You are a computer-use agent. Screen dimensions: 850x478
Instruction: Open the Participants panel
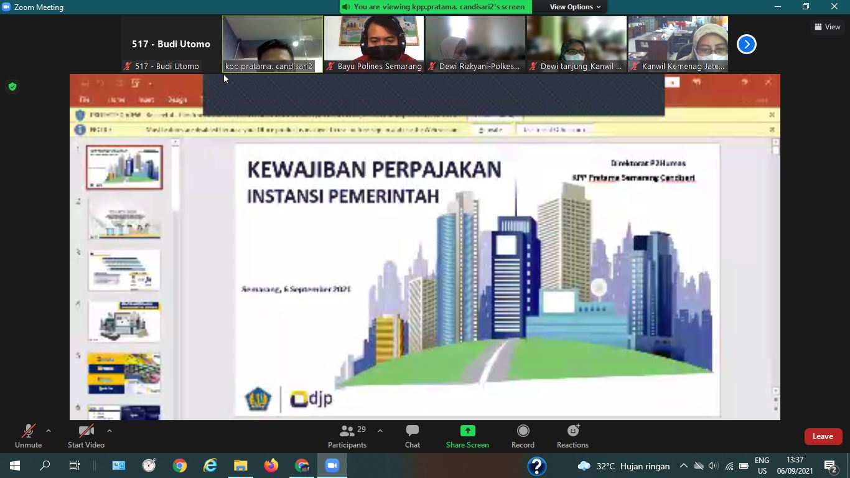[347, 436]
